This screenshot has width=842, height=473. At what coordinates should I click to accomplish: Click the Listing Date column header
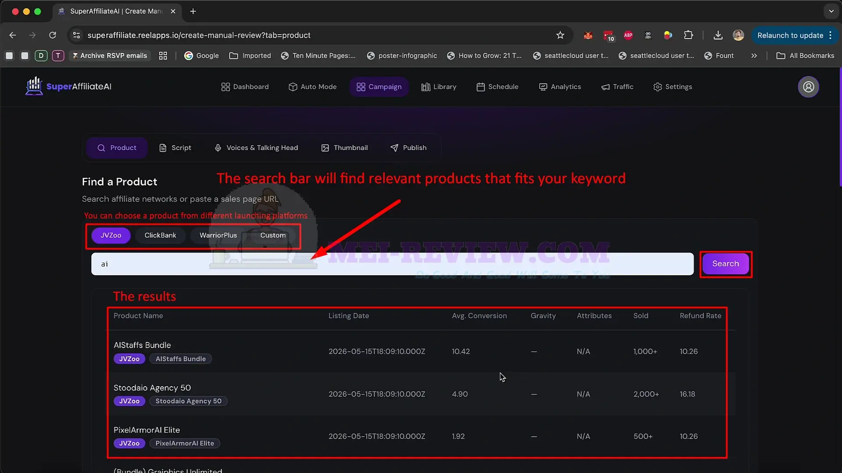click(348, 316)
